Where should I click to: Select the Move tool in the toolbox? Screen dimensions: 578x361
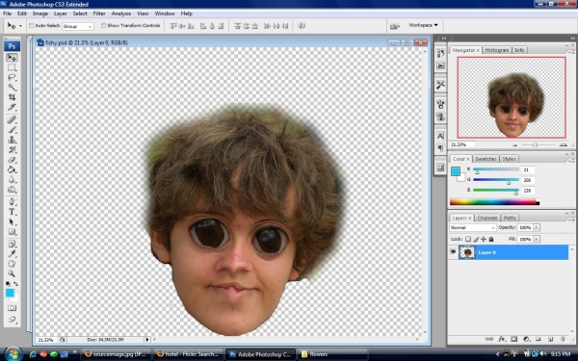[x=12, y=58]
